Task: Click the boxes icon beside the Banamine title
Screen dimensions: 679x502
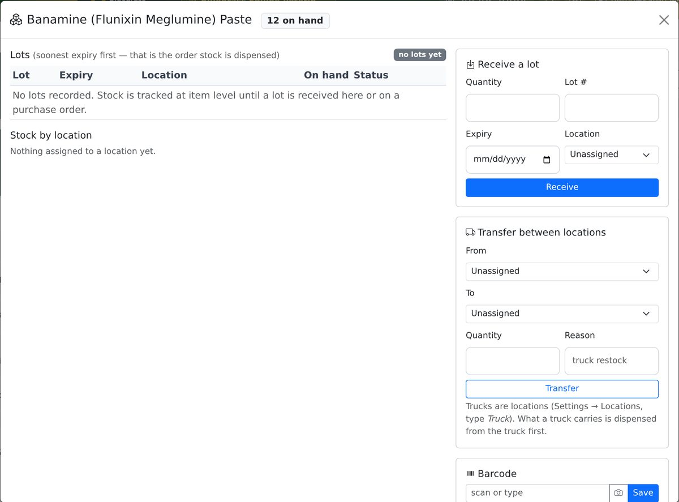Action: (x=16, y=20)
